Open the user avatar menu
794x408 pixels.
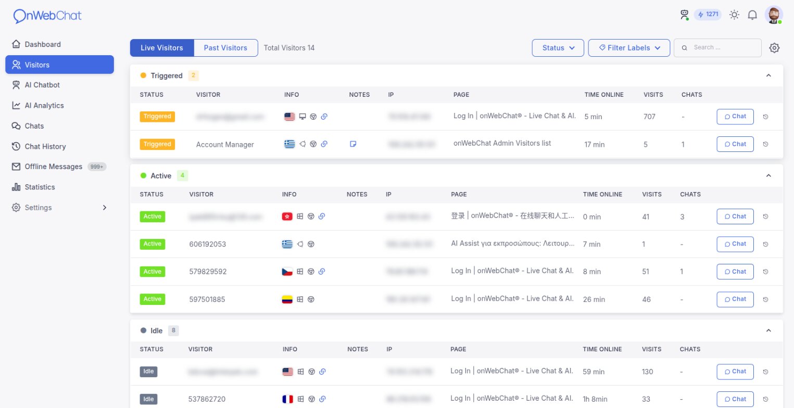[x=774, y=15]
